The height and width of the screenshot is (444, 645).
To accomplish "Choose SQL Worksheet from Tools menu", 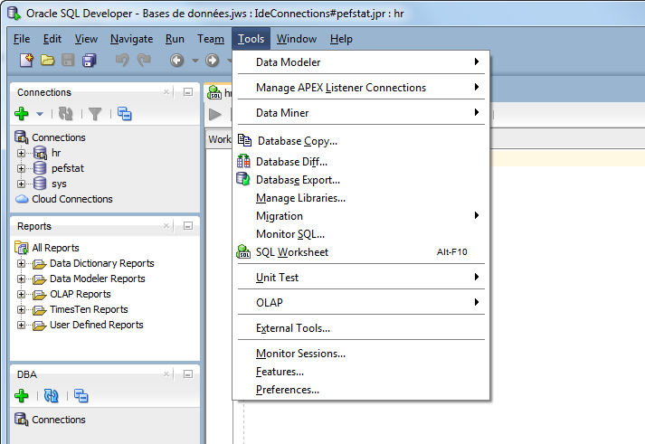I will point(361,252).
